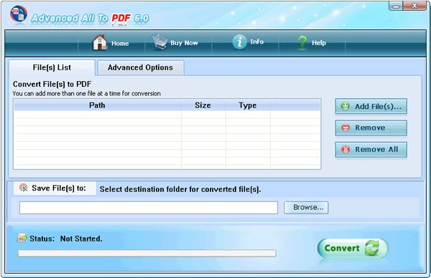This screenshot has height=278, width=431.
Task: Click the green refresh arrows on Convert
Action: (372, 248)
